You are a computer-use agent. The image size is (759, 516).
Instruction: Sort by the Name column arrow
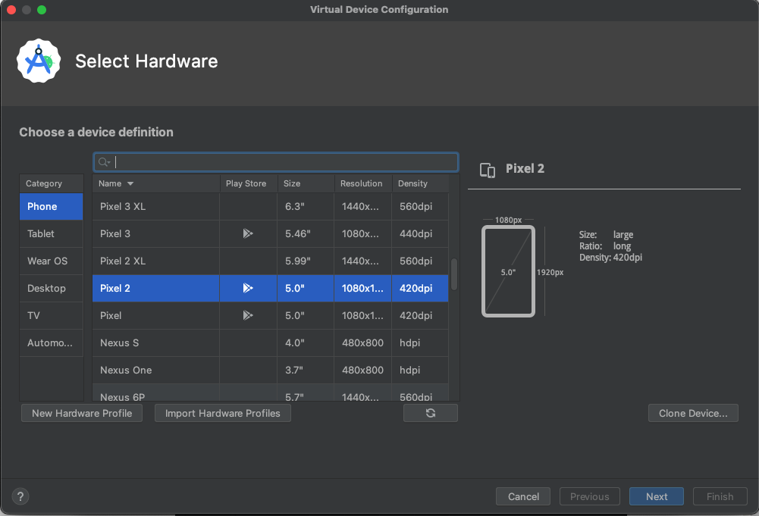click(x=130, y=184)
